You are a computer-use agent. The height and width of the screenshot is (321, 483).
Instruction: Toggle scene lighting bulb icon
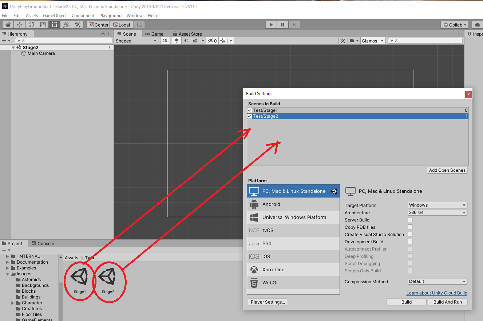click(176, 41)
